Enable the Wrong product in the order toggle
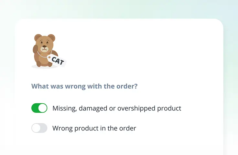238x155 pixels. (39, 128)
